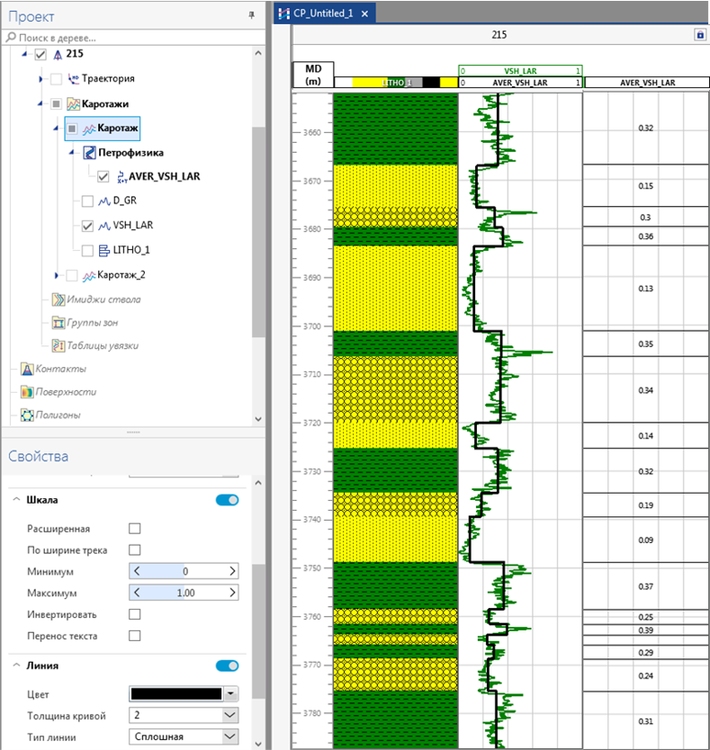Select the green VSH_LAR track header
The height and width of the screenshot is (750, 710).
click(x=520, y=71)
